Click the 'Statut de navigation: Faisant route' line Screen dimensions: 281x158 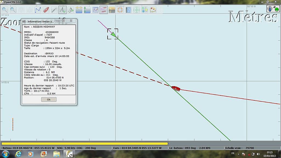click(44, 43)
